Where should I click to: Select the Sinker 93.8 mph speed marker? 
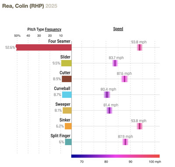[140, 126]
